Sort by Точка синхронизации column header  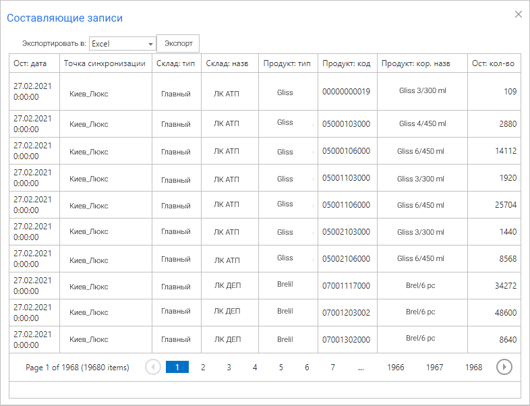[x=106, y=63]
